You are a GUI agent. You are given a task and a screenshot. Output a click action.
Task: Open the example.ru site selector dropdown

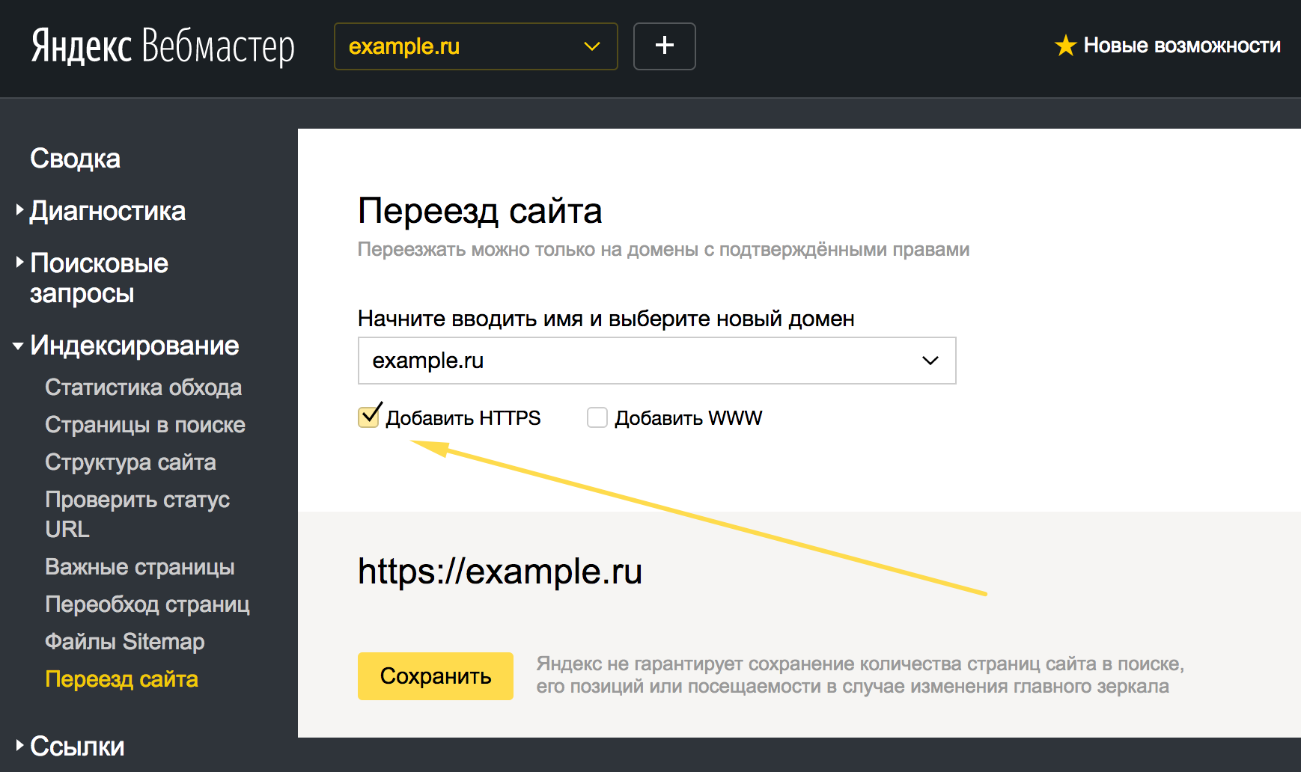click(x=475, y=46)
